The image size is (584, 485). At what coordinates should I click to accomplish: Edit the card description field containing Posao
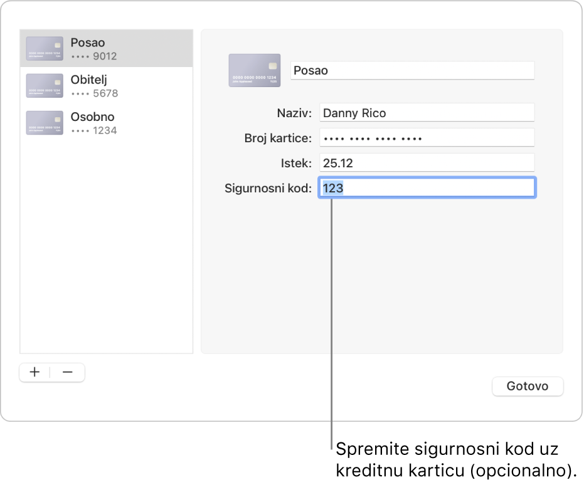tap(412, 70)
